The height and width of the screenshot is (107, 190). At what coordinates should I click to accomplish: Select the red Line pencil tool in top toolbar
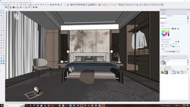coord(11,5)
